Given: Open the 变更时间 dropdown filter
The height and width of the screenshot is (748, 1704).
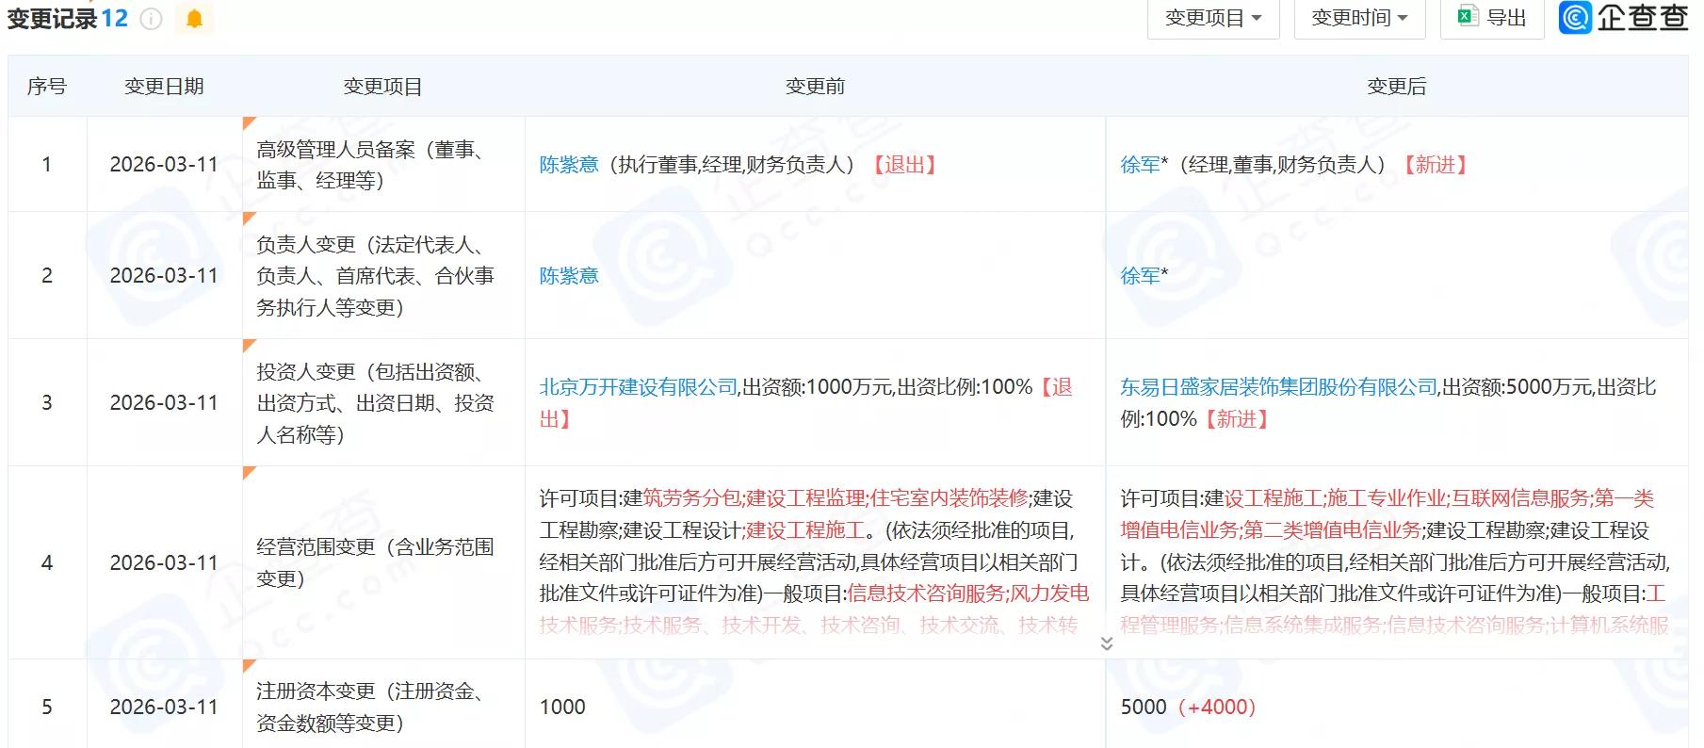Looking at the screenshot, I should pyautogui.click(x=1359, y=18).
